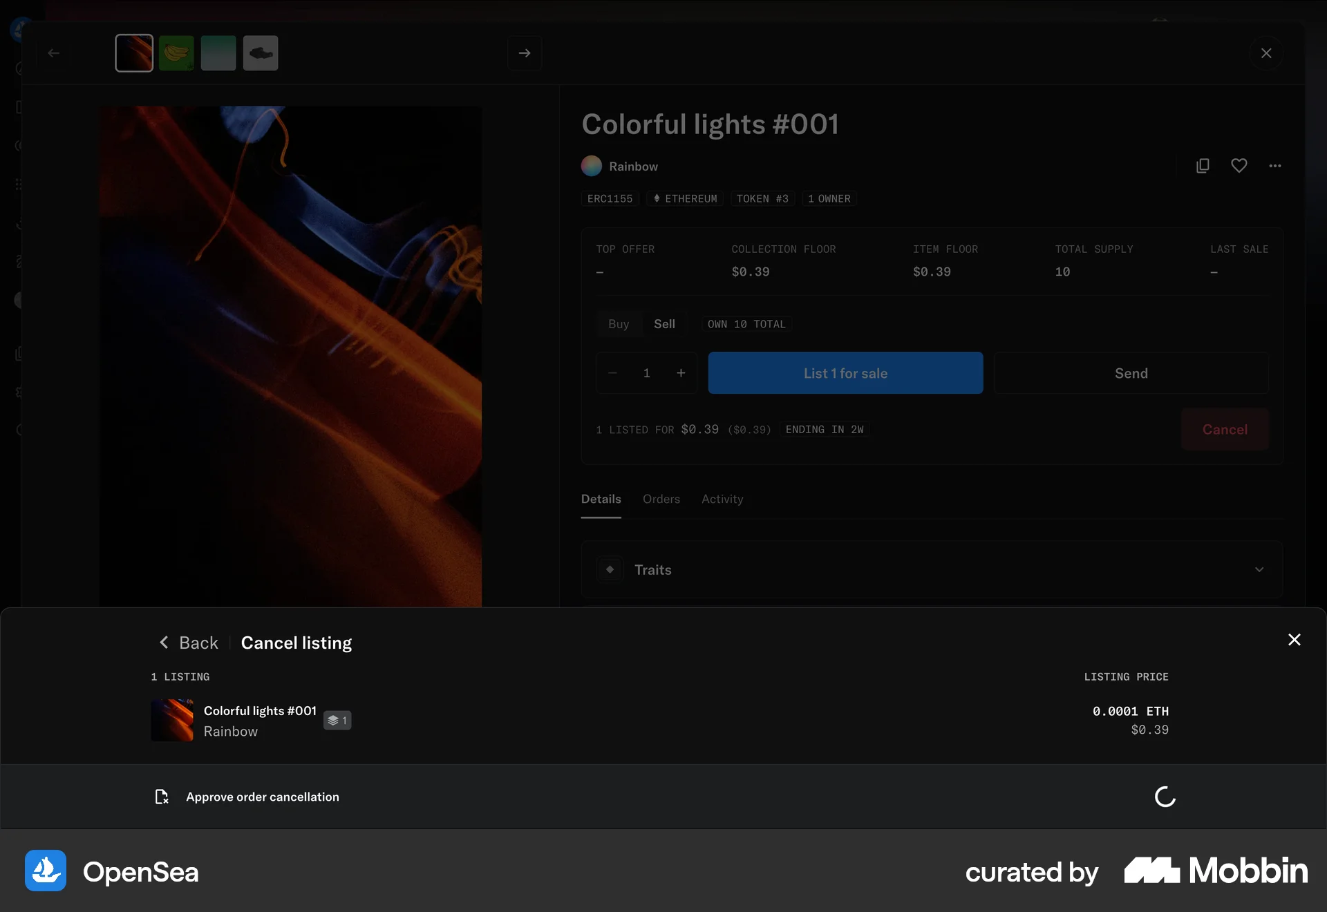Viewport: 1327px width, 912px height.
Task: Click the Send button
Action: pyautogui.click(x=1131, y=373)
